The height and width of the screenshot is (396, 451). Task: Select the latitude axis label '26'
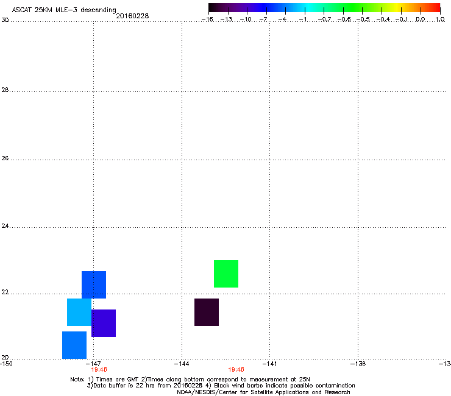pos(5,158)
